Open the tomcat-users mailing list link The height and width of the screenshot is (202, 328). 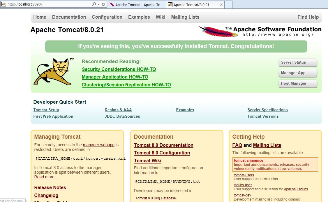tap(244, 175)
